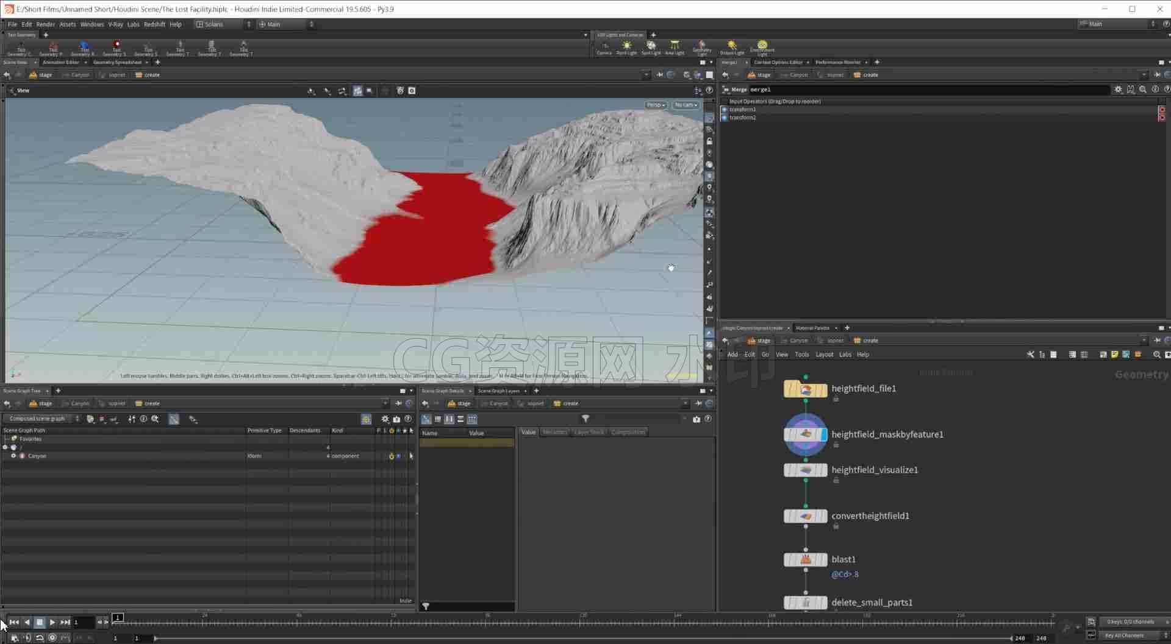Click the Spot Light shelf tool
Screen dimensions: 1171x644
point(651,48)
